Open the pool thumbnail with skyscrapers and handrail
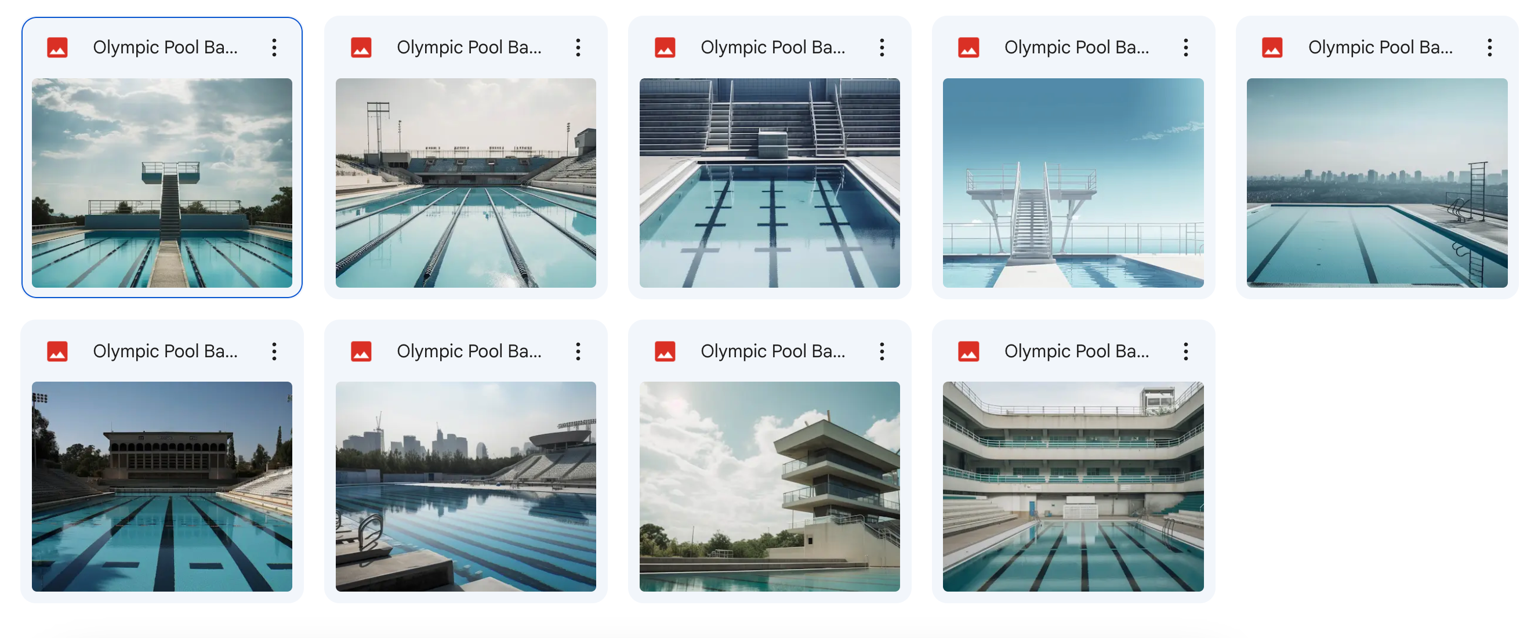The image size is (1538, 638). pos(466,486)
